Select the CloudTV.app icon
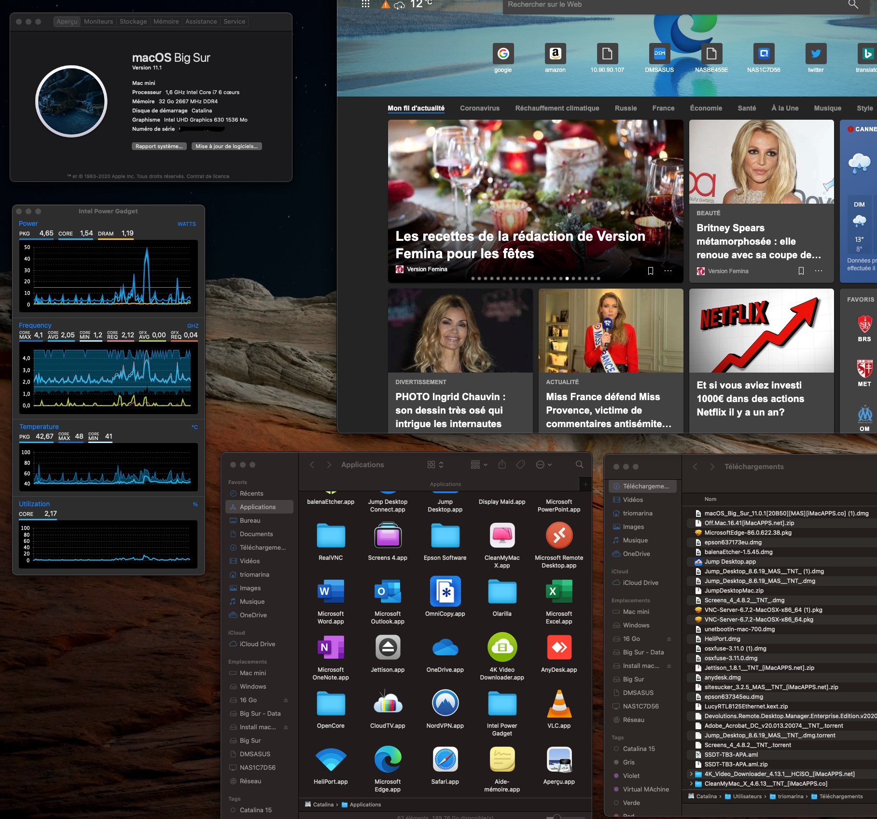Screen dimensions: 877x819 388,704
